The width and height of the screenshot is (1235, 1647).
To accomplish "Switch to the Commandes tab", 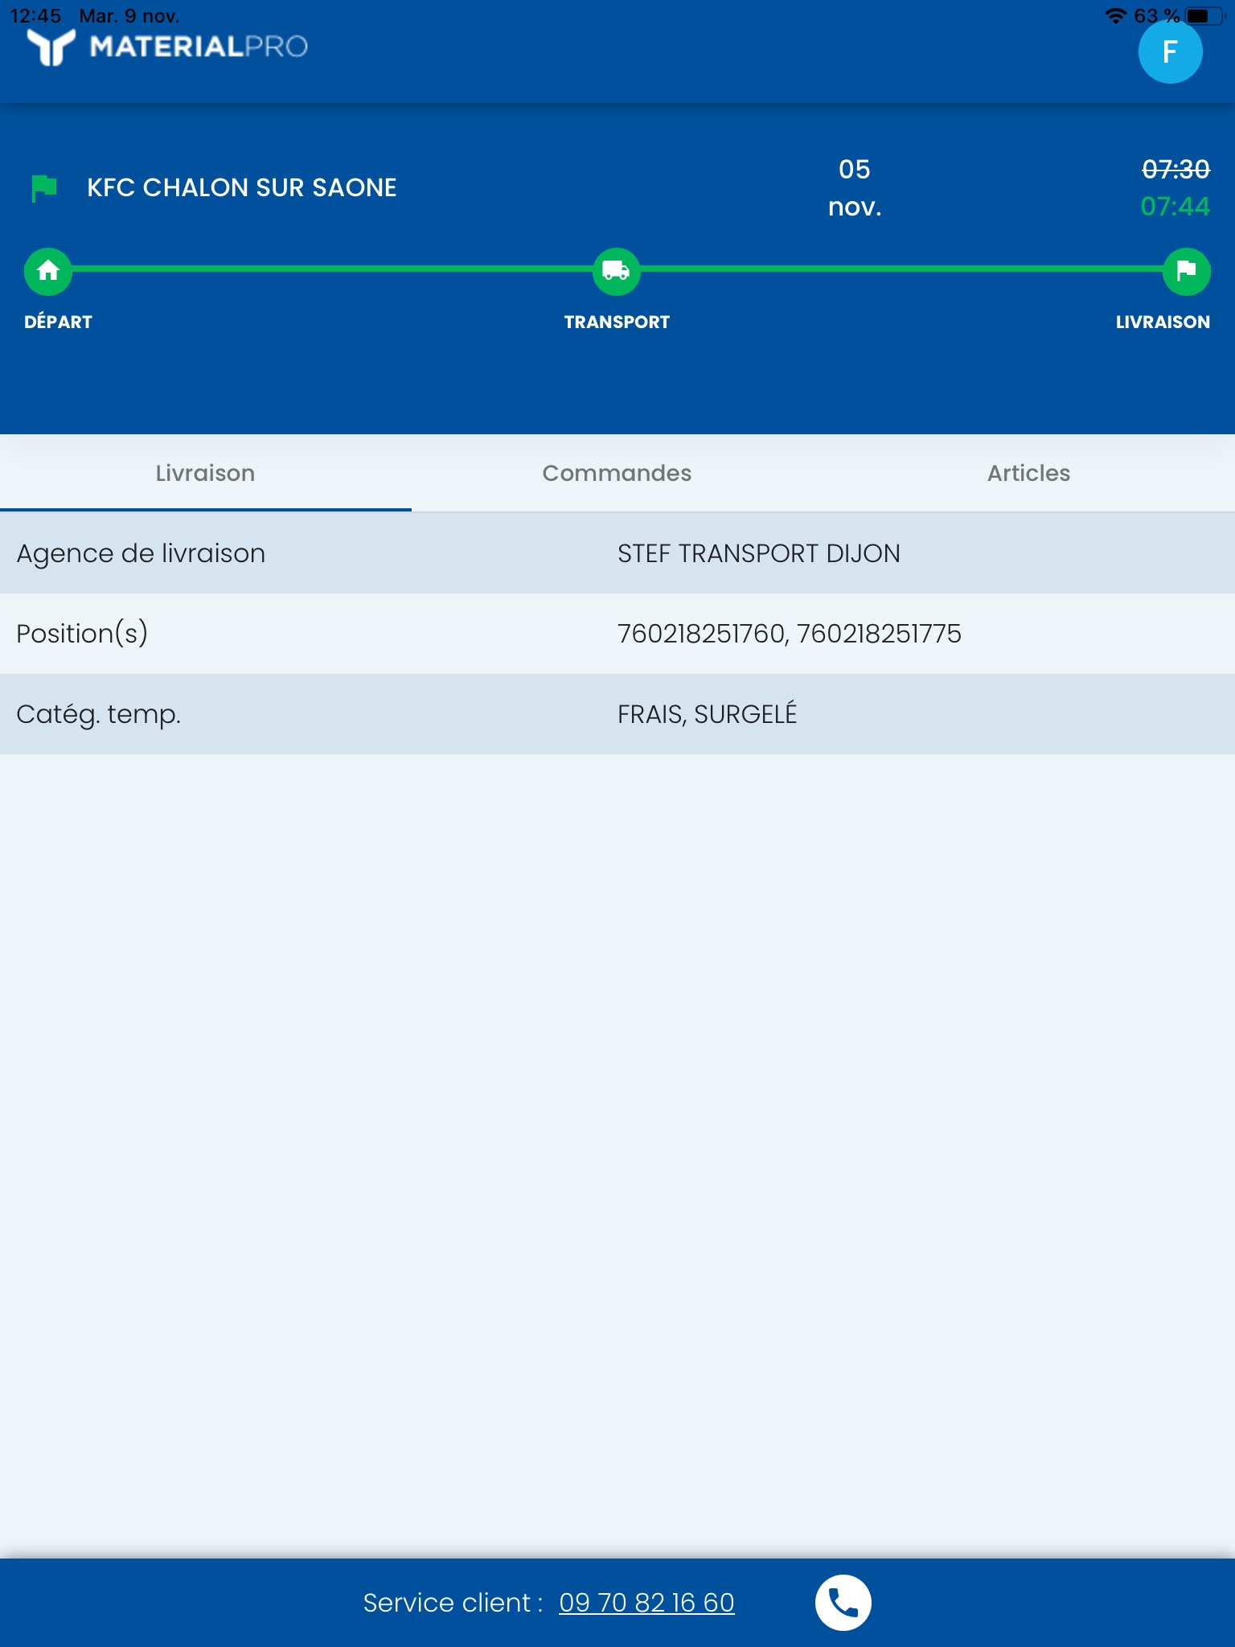I will coord(617,473).
